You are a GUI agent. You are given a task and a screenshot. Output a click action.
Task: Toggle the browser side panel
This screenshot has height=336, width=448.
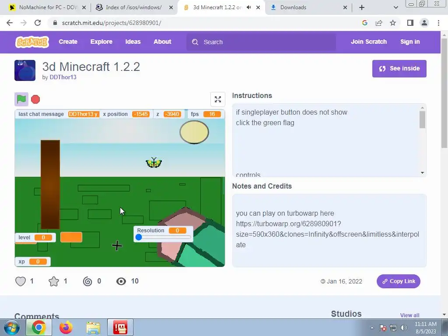[410, 23]
